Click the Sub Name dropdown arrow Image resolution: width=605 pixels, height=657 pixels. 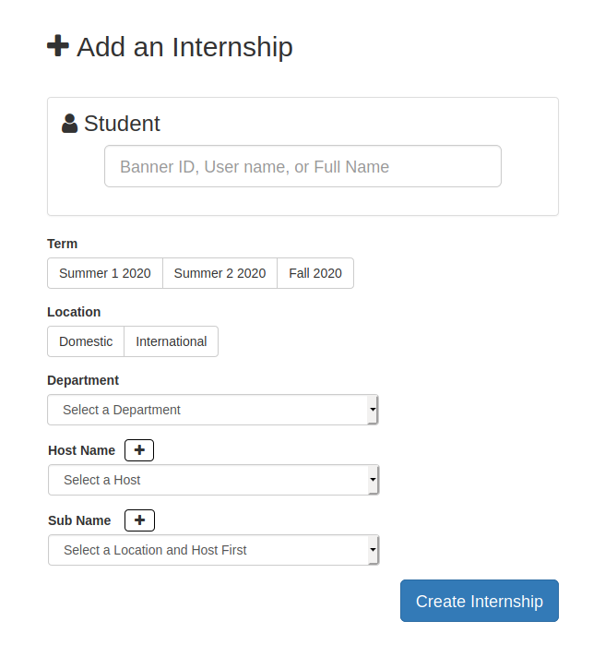tap(373, 550)
